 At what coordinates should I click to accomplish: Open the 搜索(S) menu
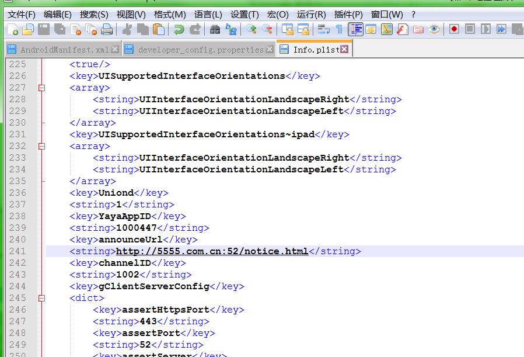pos(94,14)
